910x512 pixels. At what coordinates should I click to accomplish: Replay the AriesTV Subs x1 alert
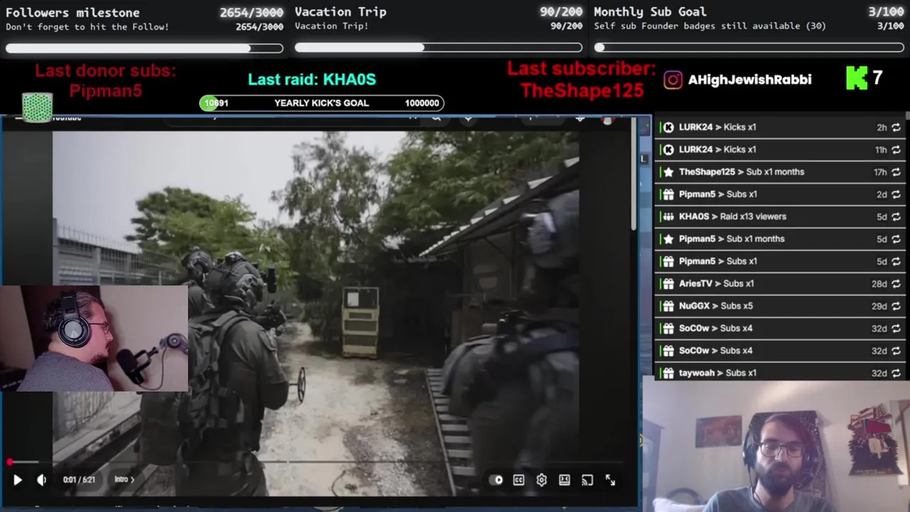pos(896,284)
